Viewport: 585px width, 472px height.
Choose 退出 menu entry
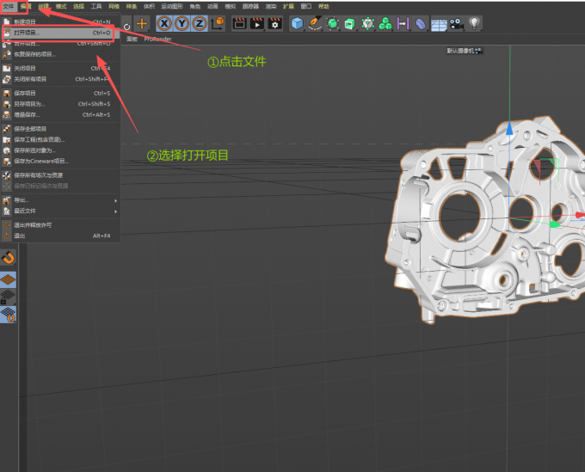[60, 236]
